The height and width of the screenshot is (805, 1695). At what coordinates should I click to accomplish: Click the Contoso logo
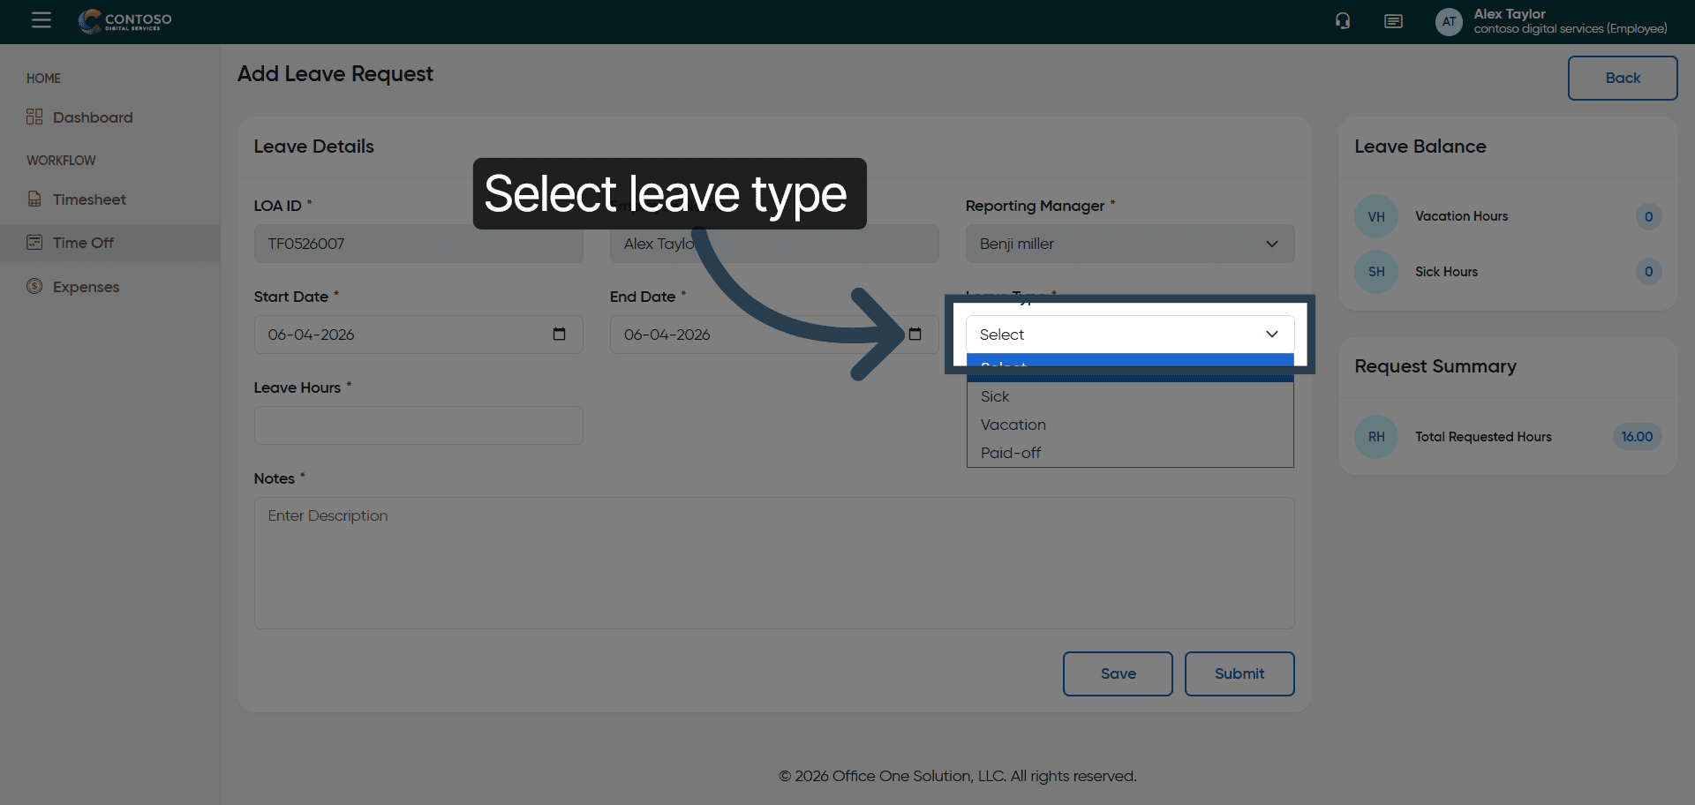[x=125, y=21]
